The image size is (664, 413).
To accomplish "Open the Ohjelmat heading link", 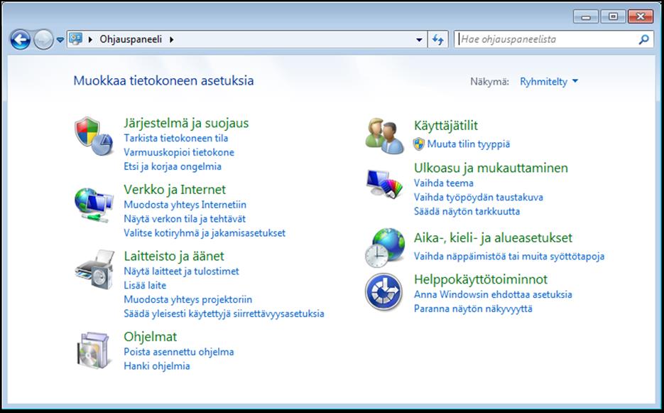I will click(x=151, y=336).
